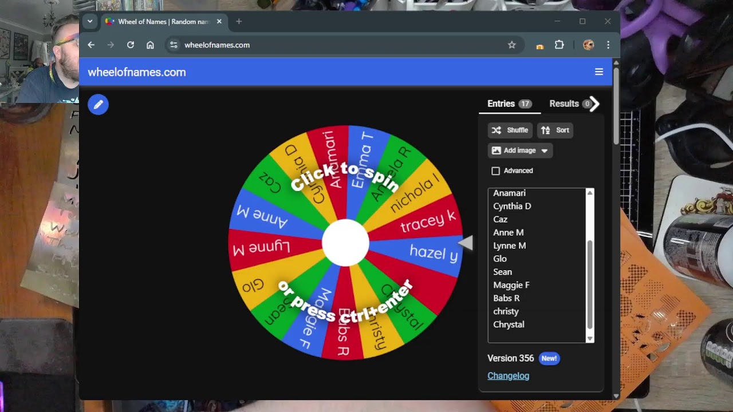Screen dimensions: 733x412
Task: Click the white wheel center to spin
Action: [345, 243]
